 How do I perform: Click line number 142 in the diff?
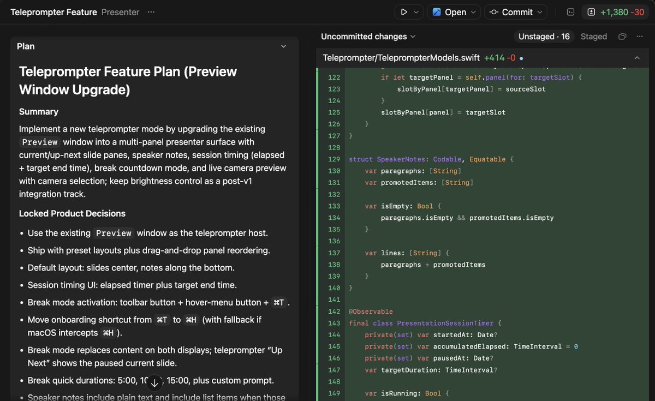(x=334, y=312)
